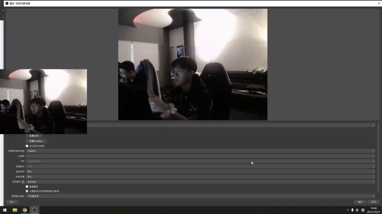Image resolution: width=382 pixels, height=214 pixels.
Task: Uncheck apply rotation data from camera
Action: click(27, 191)
